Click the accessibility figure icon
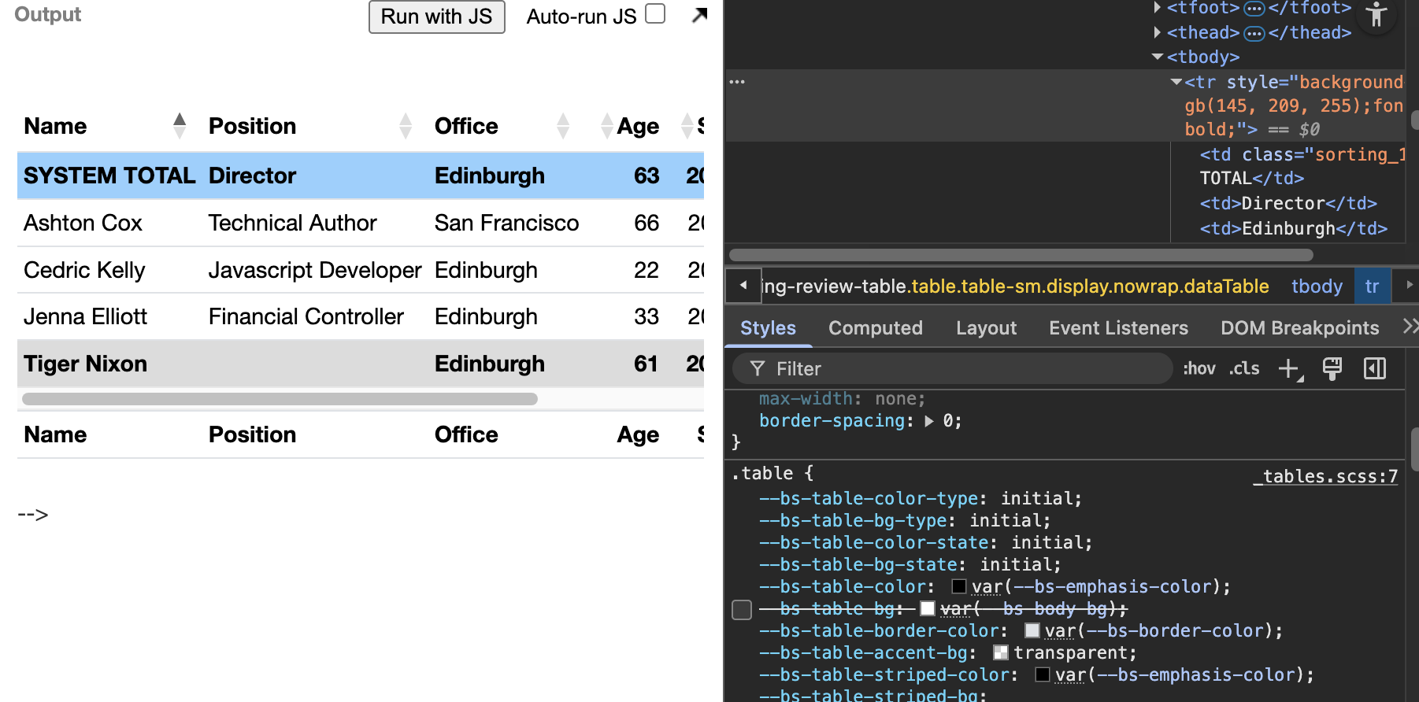 click(1376, 15)
